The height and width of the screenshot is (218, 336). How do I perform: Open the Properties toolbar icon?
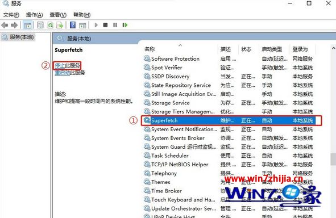40,25
